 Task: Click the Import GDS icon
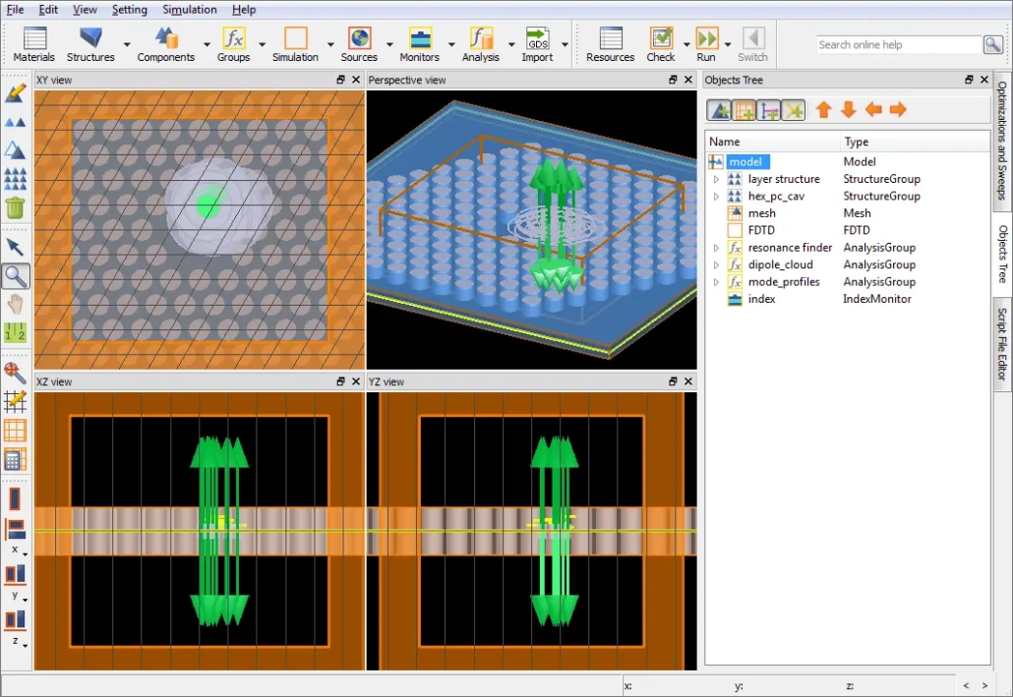tap(537, 44)
